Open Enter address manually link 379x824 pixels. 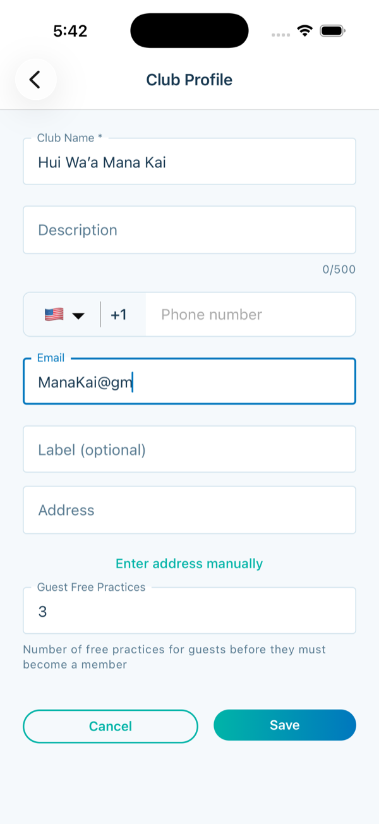click(189, 564)
